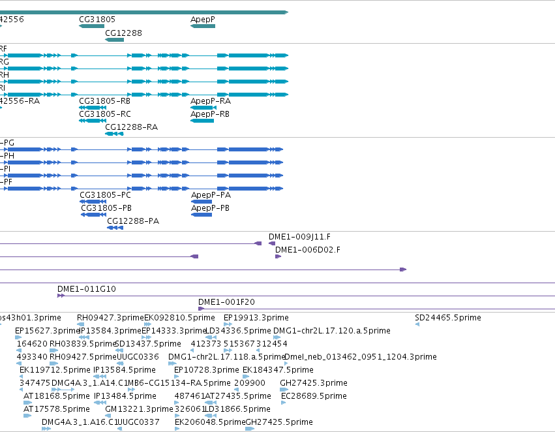Click EST IP13584.3prime
The height and width of the screenshot is (432, 555).
110,331
